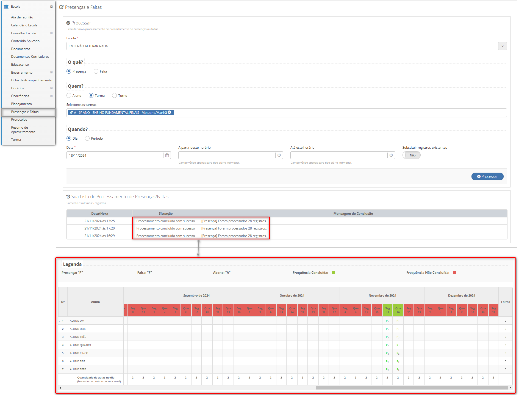Image resolution: width=519 pixels, height=395 pixels.
Task: Open Ata de reunião menu item
Action: click(22, 17)
